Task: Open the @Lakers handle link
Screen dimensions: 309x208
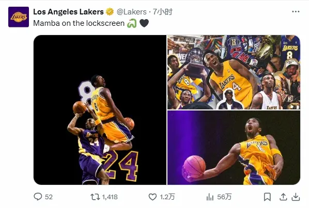Action: pos(131,12)
